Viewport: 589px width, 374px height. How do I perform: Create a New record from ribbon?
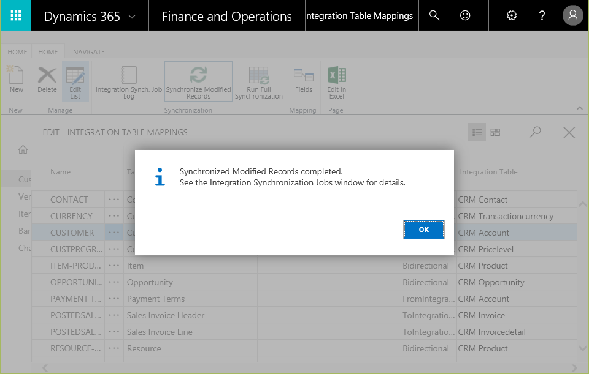16,80
